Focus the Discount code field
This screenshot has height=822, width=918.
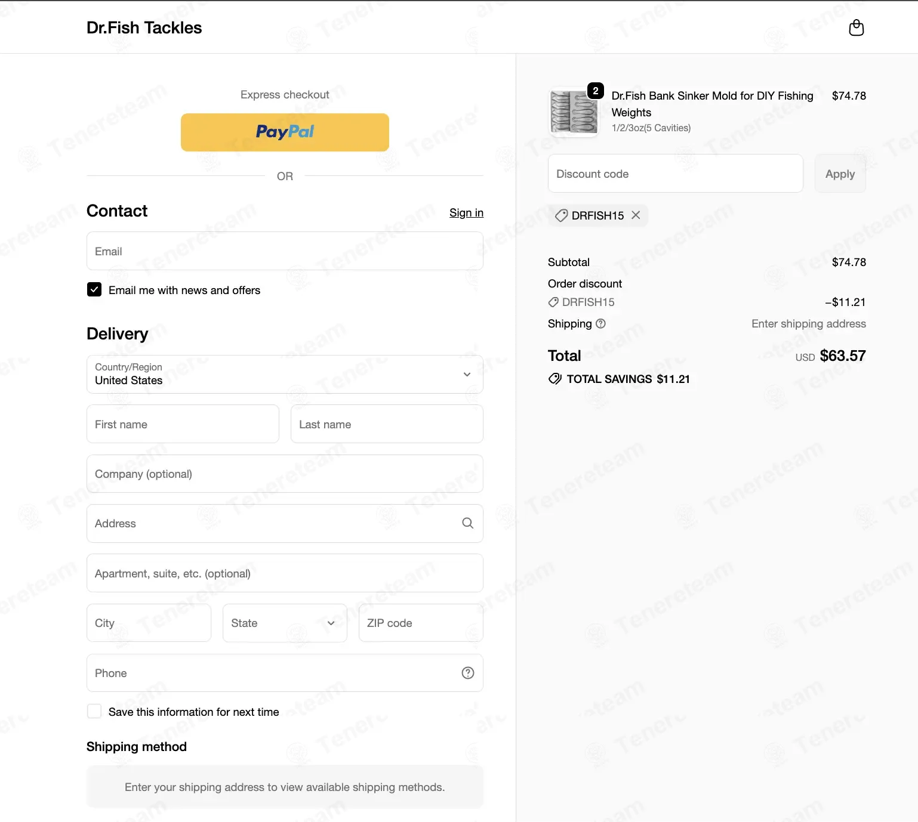click(x=675, y=174)
